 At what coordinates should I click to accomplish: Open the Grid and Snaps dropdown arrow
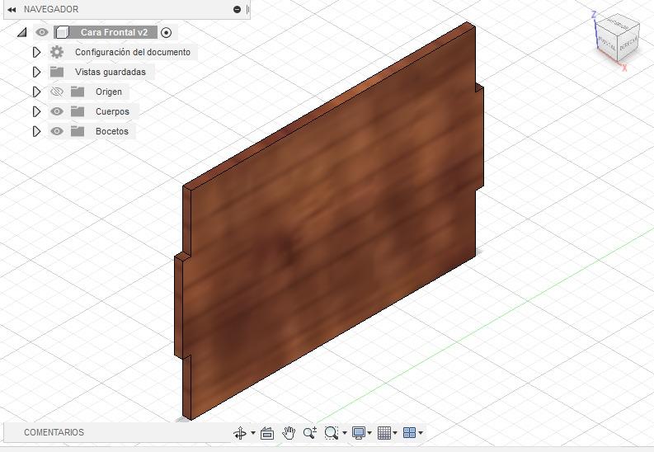(395, 433)
